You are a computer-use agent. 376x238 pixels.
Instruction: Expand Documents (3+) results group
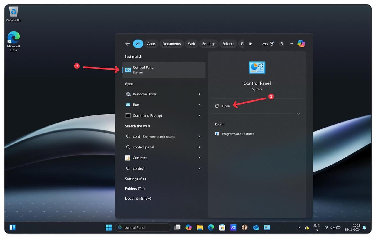tap(138, 198)
